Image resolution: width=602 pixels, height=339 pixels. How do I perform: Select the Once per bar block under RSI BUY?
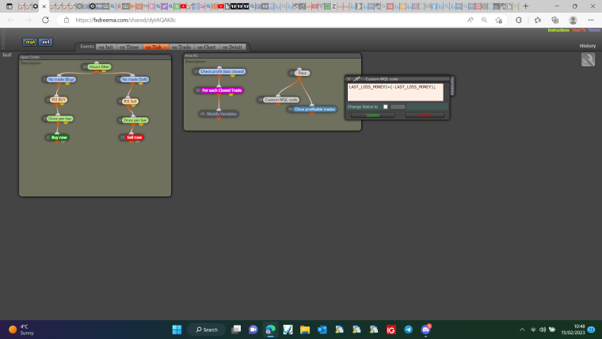60,119
